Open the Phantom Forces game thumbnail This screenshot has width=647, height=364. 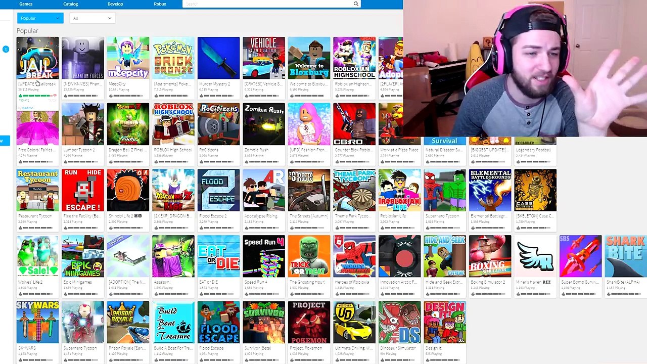[x=83, y=58]
